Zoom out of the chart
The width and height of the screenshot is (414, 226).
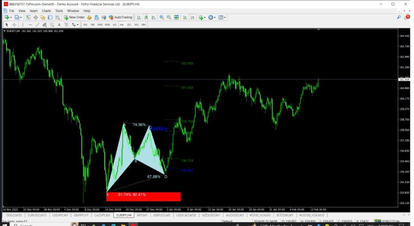[x=169, y=17]
